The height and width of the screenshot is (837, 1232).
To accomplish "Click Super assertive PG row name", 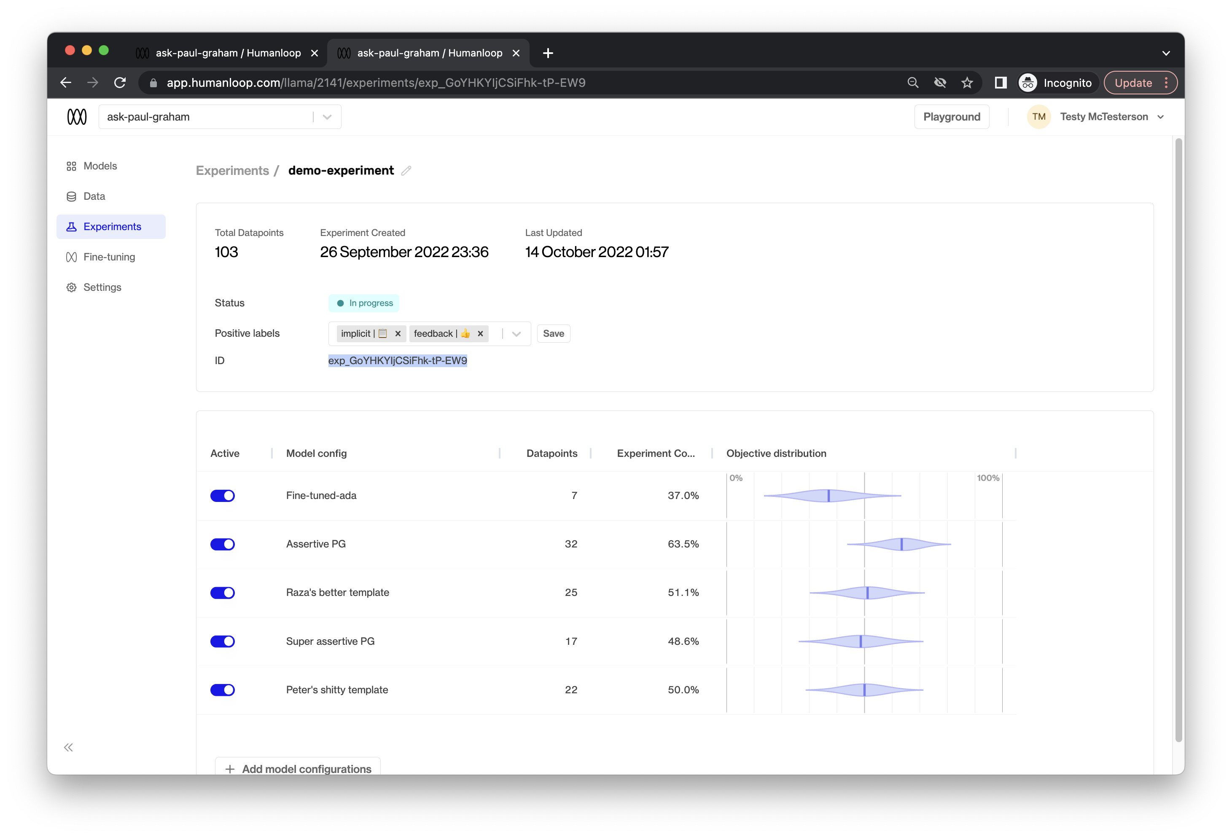I will pos(330,641).
